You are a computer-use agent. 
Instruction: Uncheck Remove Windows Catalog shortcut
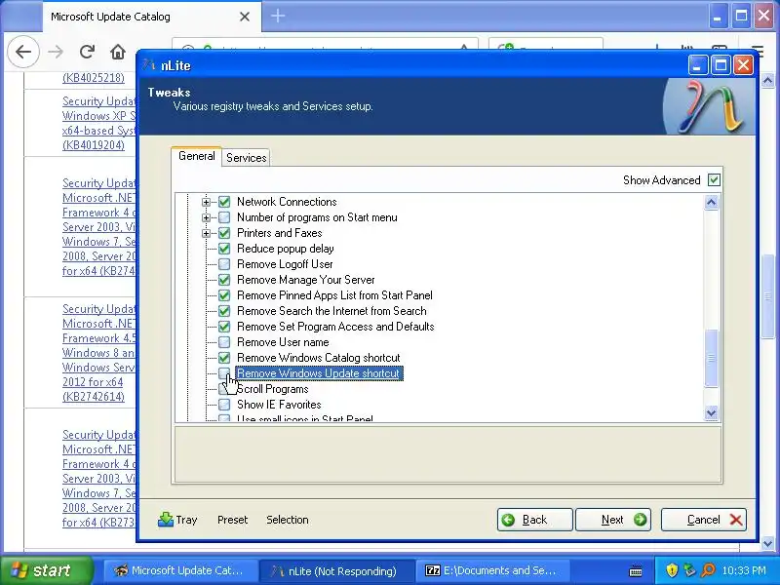pyautogui.click(x=224, y=358)
